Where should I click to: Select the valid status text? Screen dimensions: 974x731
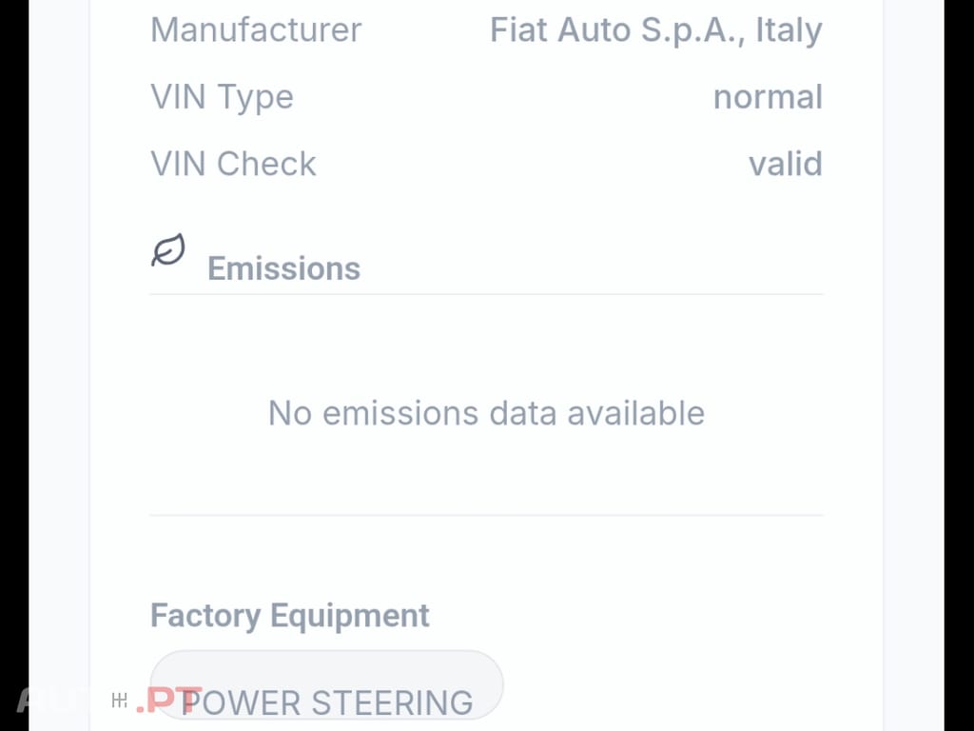point(784,164)
